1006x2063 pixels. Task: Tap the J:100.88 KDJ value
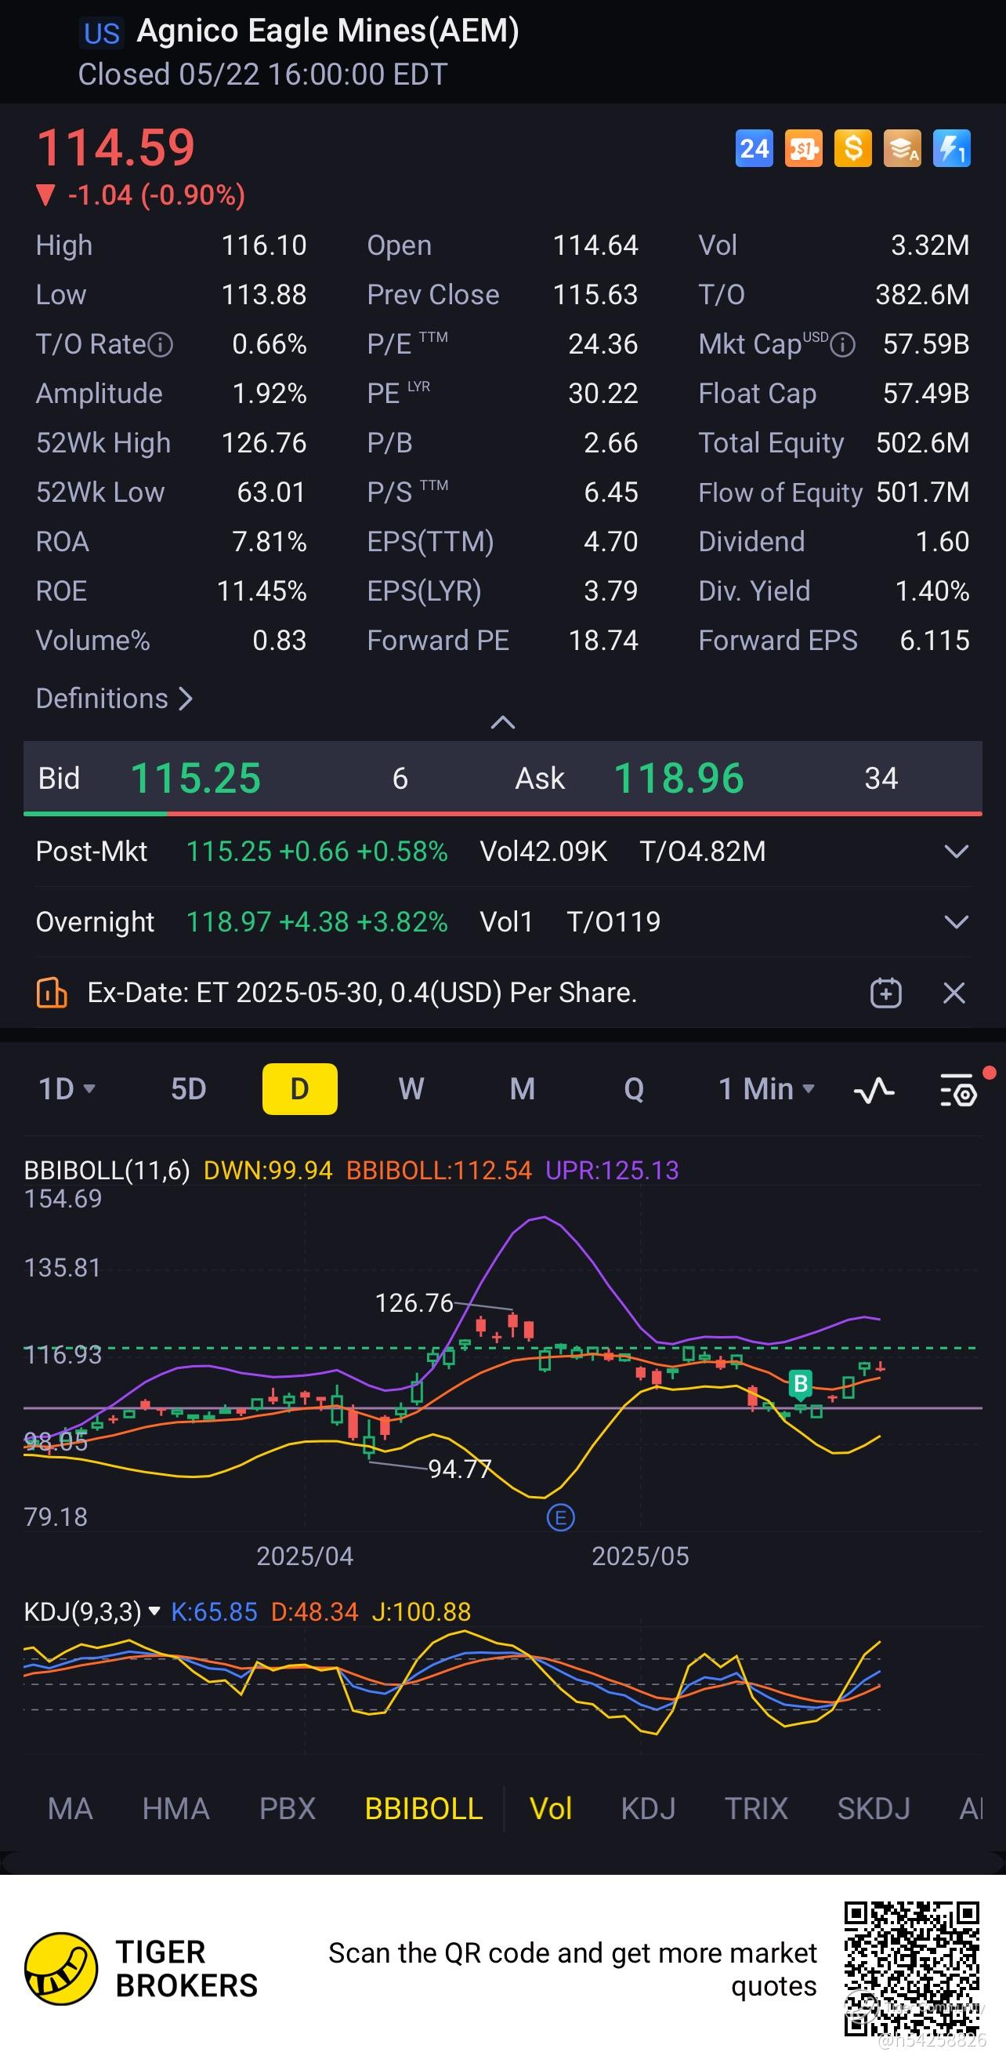pos(422,1611)
